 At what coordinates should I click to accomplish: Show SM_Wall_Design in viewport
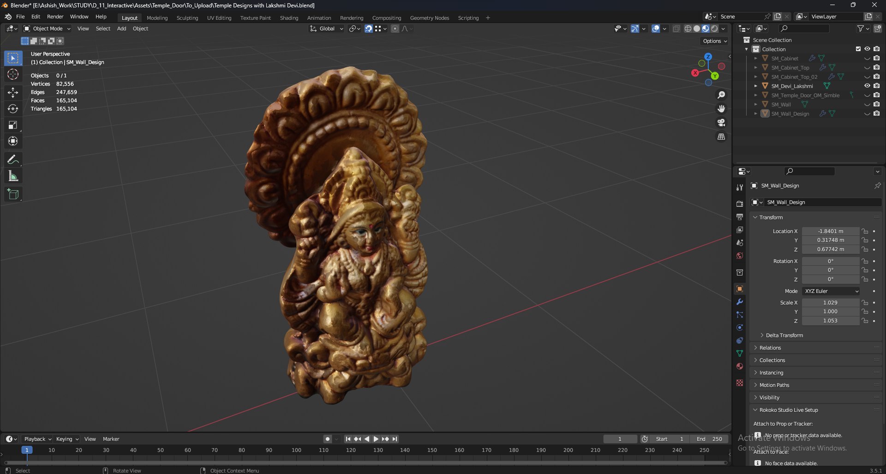click(x=867, y=113)
